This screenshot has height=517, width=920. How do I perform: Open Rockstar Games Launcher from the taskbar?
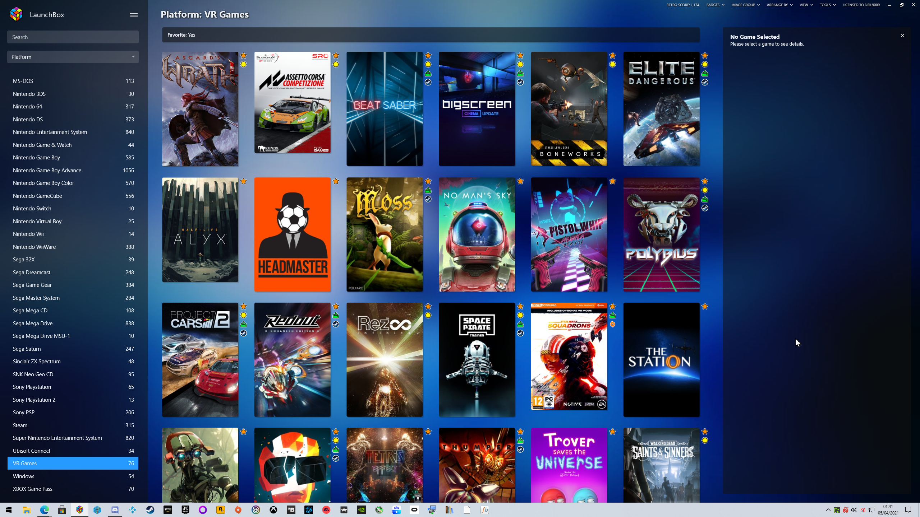point(220,510)
